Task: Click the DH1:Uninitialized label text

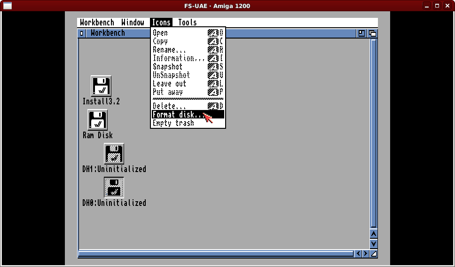Action: tap(114, 169)
